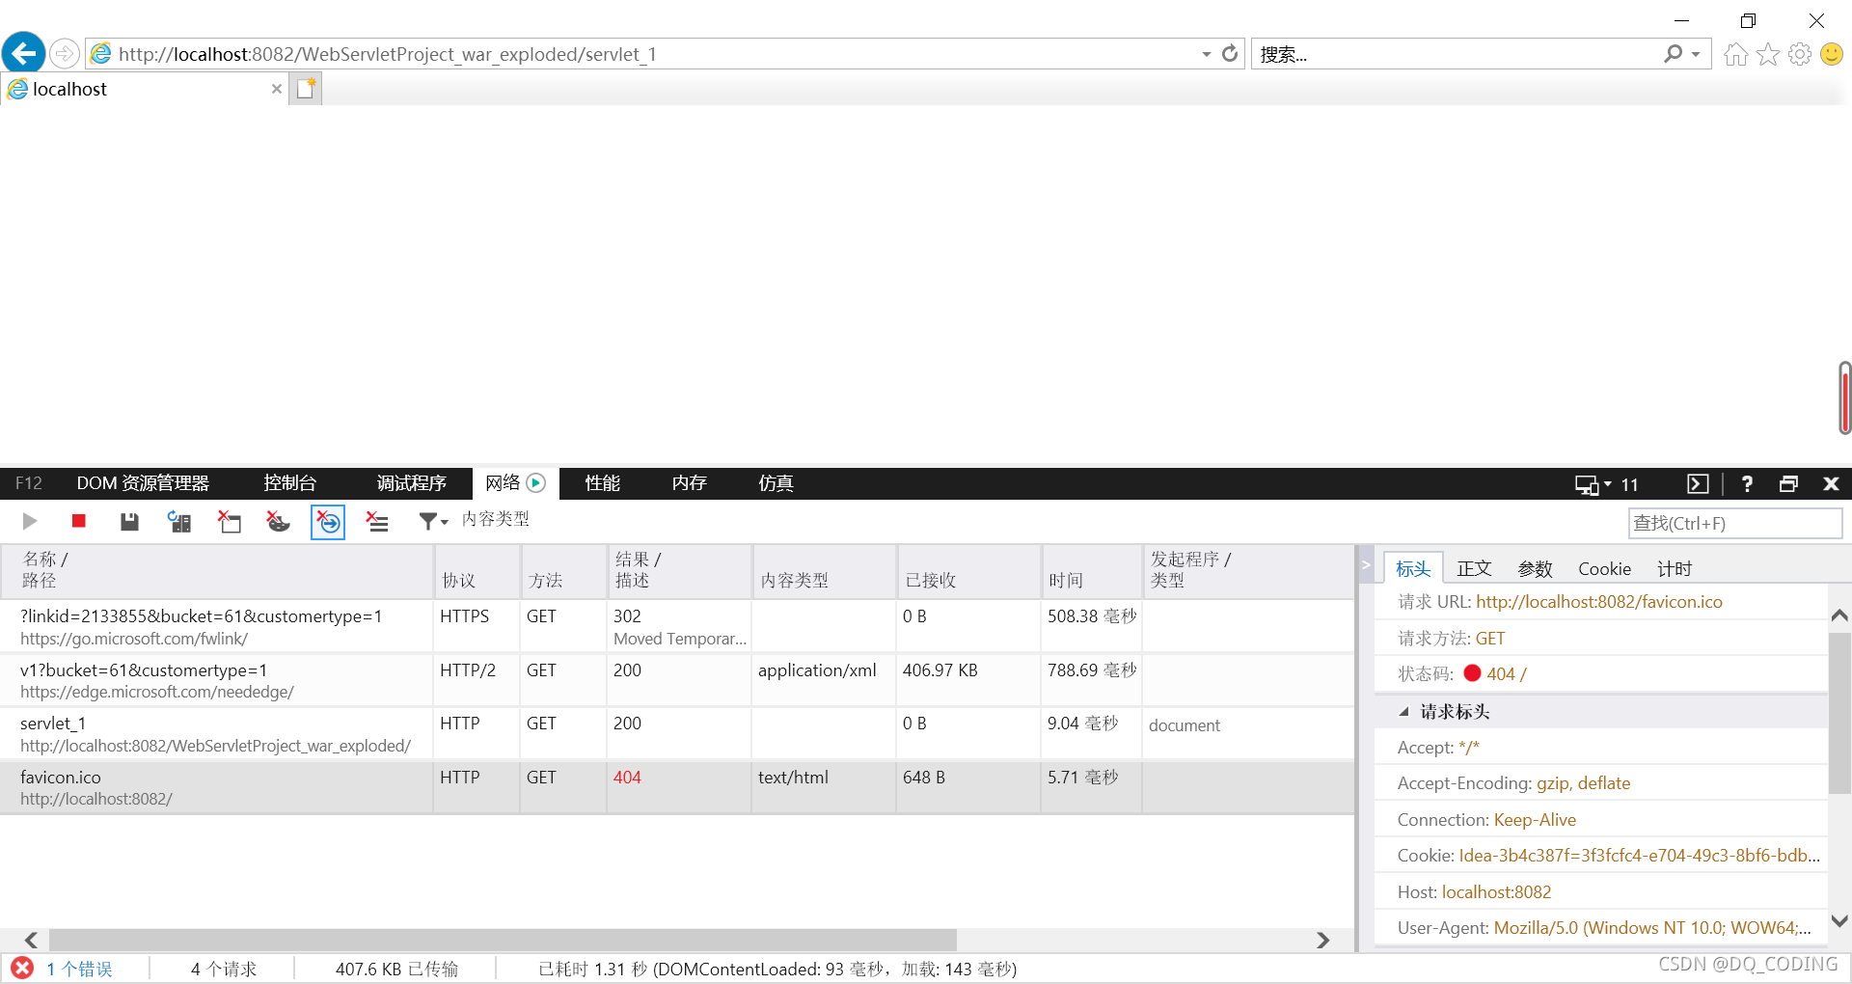This screenshot has width=1852, height=984.
Task: Sort by 时间 column header
Action: pos(1093,571)
